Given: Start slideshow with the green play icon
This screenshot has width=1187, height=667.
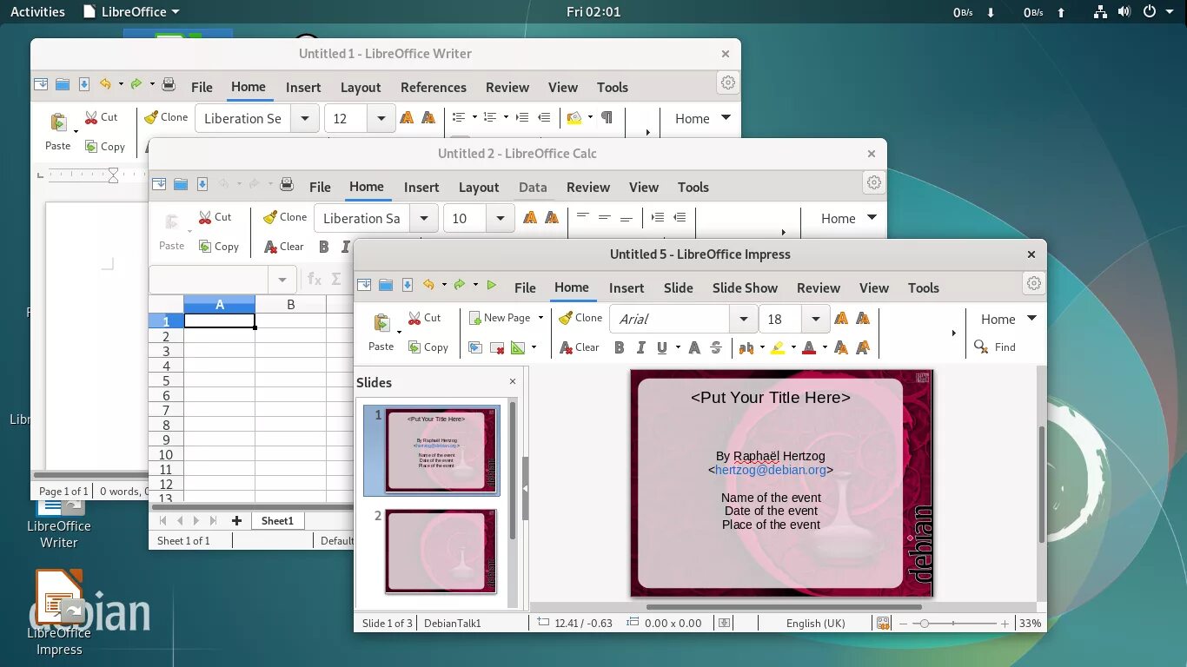Looking at the screenshot, I should 492,285.
